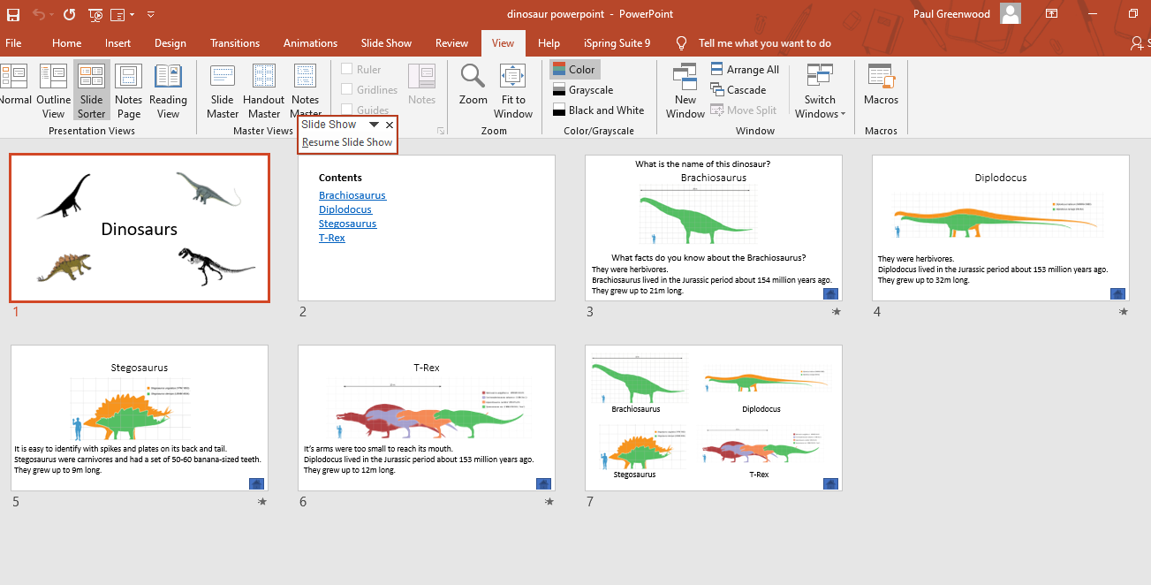Enable the Ruler checkbox
This screenshot has height=585, width=1151.
pos(347,70)
